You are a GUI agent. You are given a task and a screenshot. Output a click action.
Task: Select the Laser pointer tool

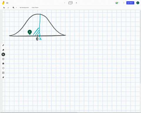[3, 77]
